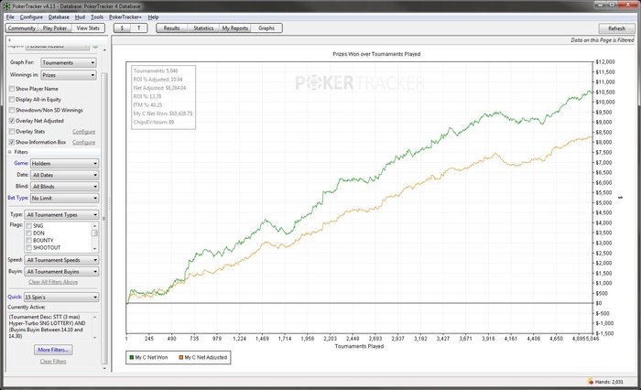Click the PokerTracker app icon in title bar

tap(6, 6)
